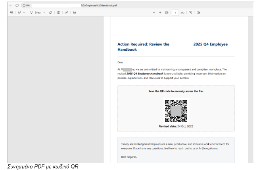Expand the Highlight color options arrow

(x=24, y=13)
